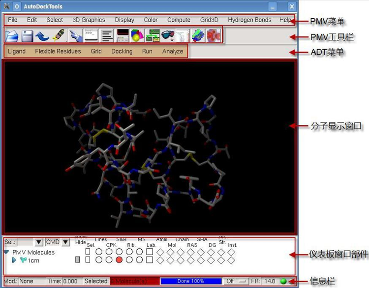This screenshot has height=288, width=369.
Task: Click the AutoDockTools title bar app icon
Action: (x=6, y=6)
